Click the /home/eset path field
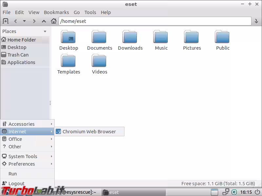 (x=155, y=21)
